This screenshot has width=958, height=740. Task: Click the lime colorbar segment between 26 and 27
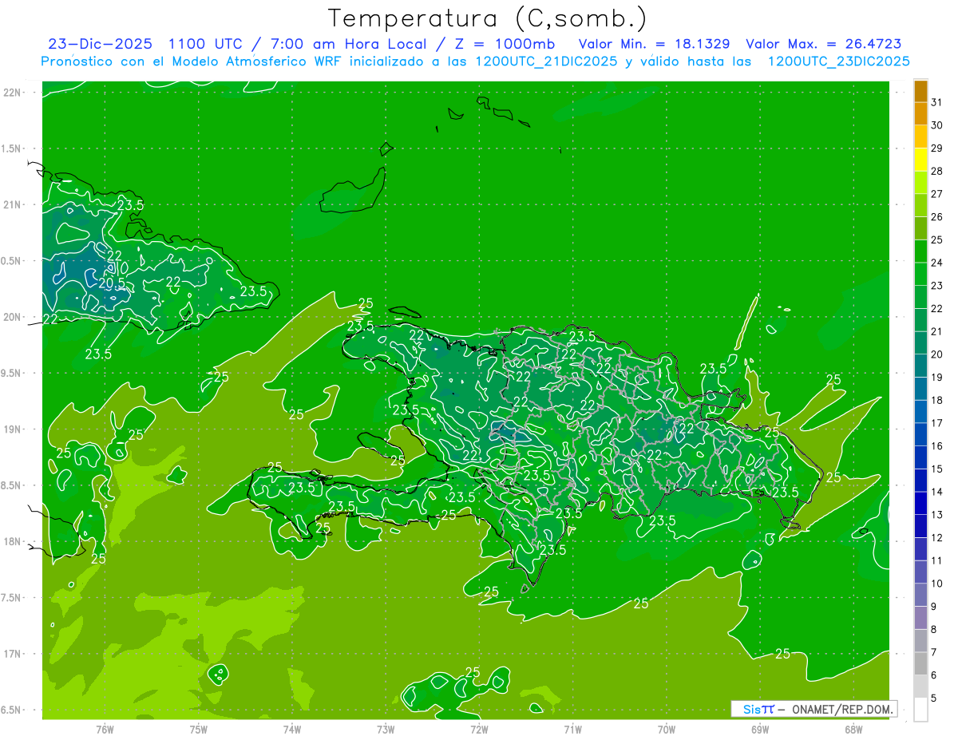click(920, 205)
